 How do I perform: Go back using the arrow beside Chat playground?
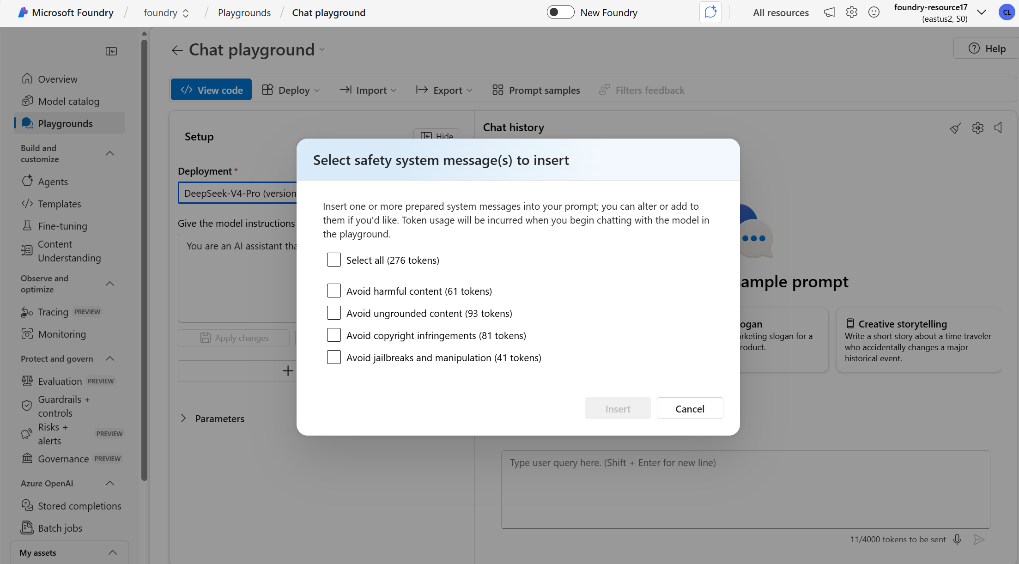tap(177, 50)
